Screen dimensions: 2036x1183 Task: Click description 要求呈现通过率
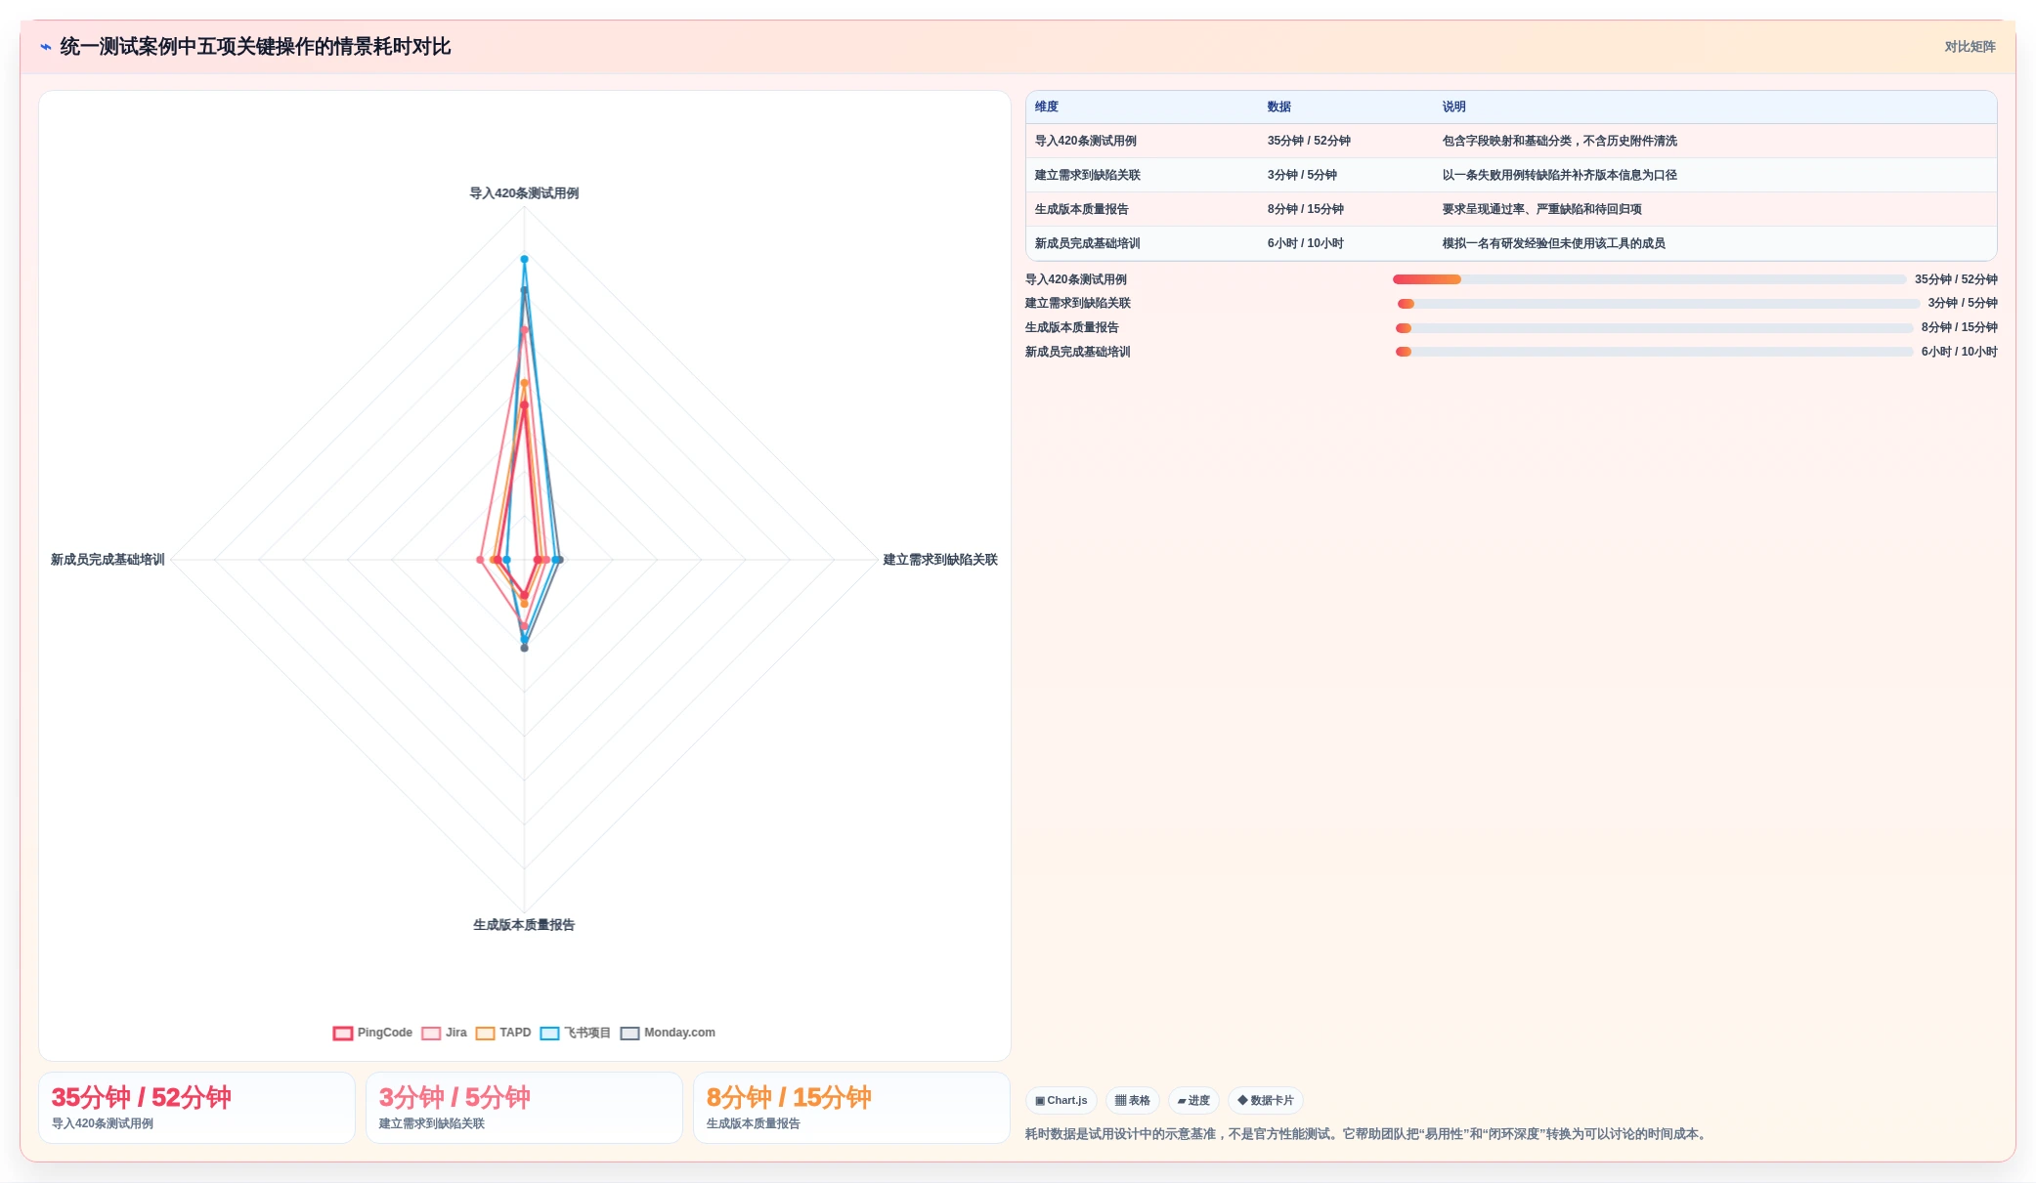pyautogui.click(x=1542, y=210)
